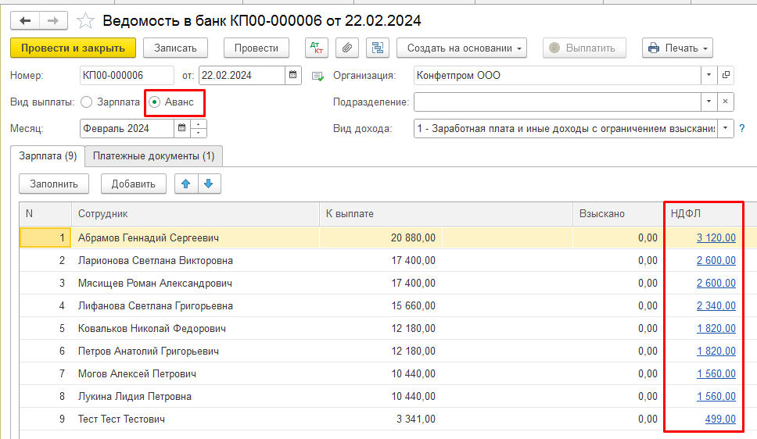757x439 pixels.
Task: Open НДФЛ link 1 820,00 for Ковальков
Action: pyautogui.click(x=716, y=329)
